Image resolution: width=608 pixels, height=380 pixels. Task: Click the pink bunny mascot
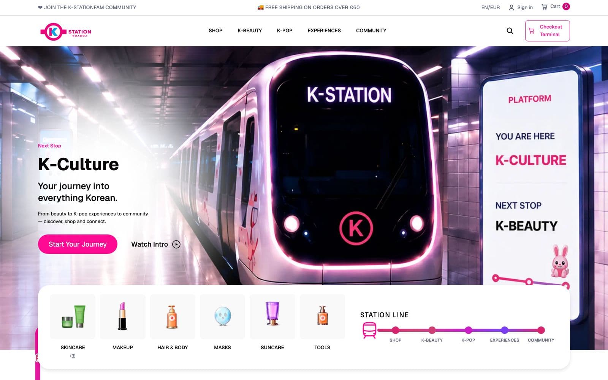[x=560, y=261]
